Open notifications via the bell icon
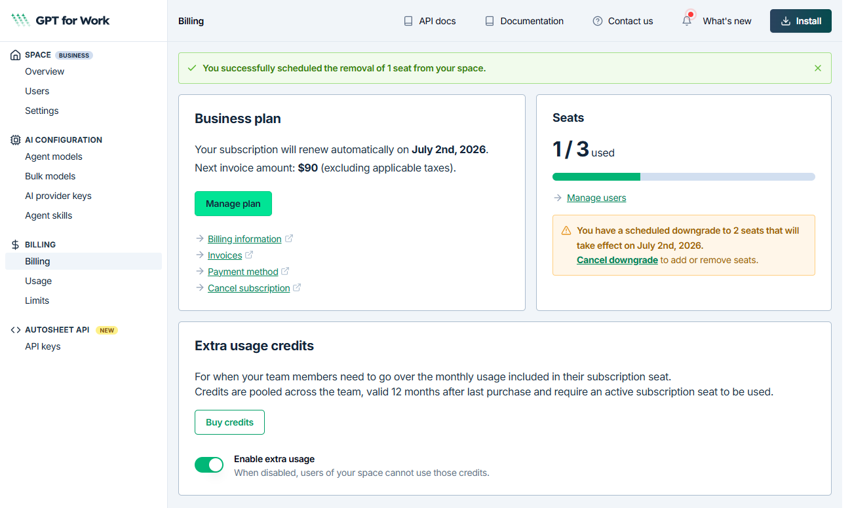 [687, 20]
